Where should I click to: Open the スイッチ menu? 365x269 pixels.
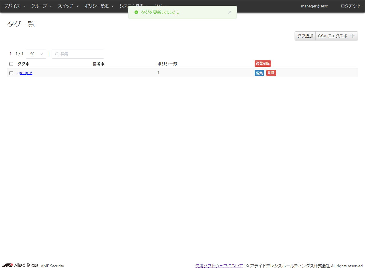(68, 6)
